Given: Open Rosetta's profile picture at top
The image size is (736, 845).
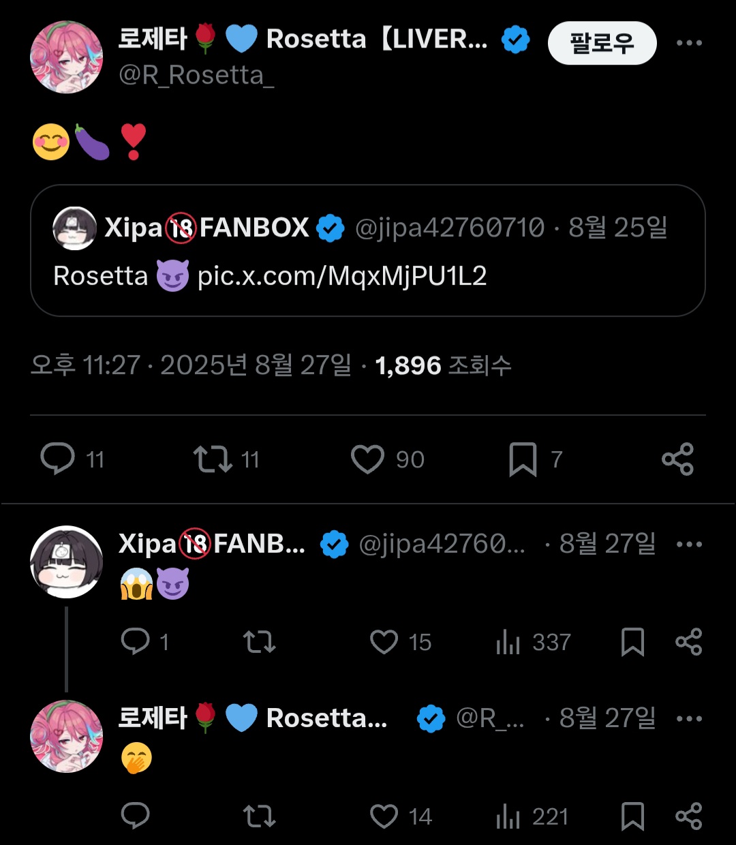Looking at the screenshot, I should pyautogui.click(x=66, y=57).
